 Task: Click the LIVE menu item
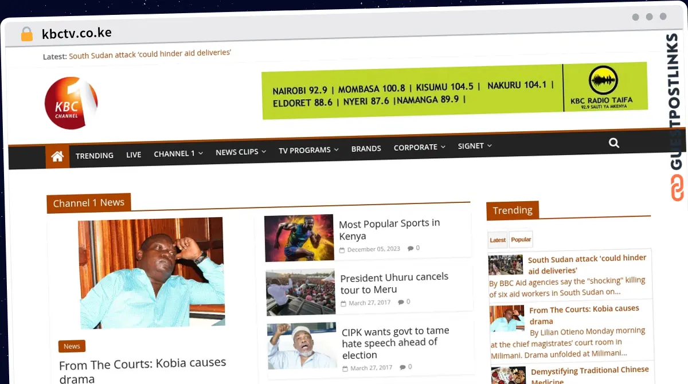[x=133, y=154]
